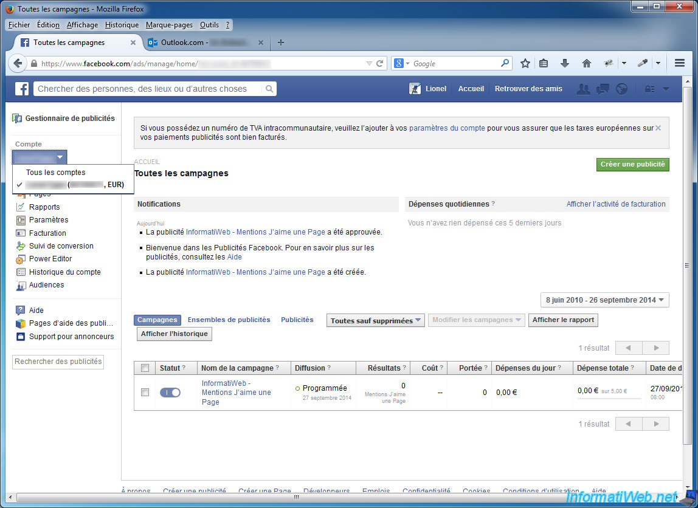The height and width of the screenshot is (508, 698).
Task: Switch to Ensembles de publicités tab
Action: [229, 320]
